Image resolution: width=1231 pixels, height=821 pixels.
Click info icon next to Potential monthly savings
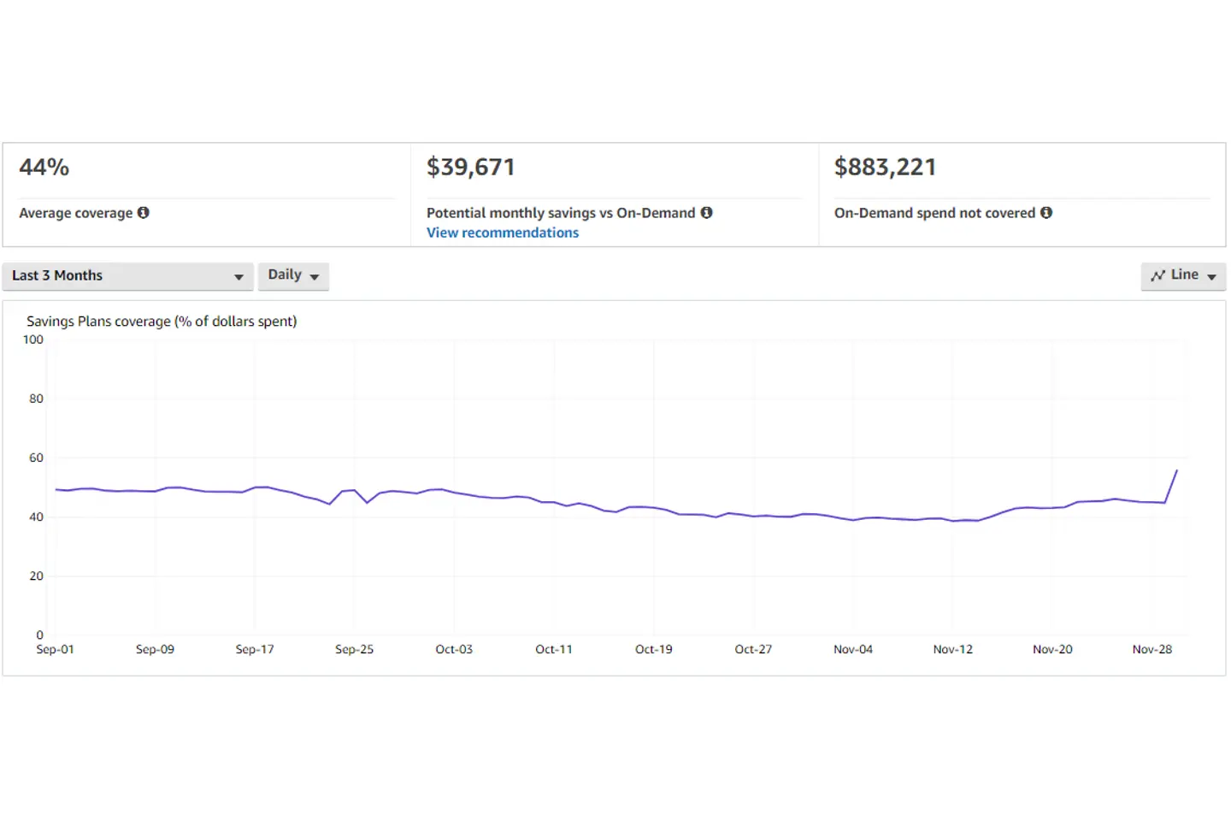[x=706, y=213]
